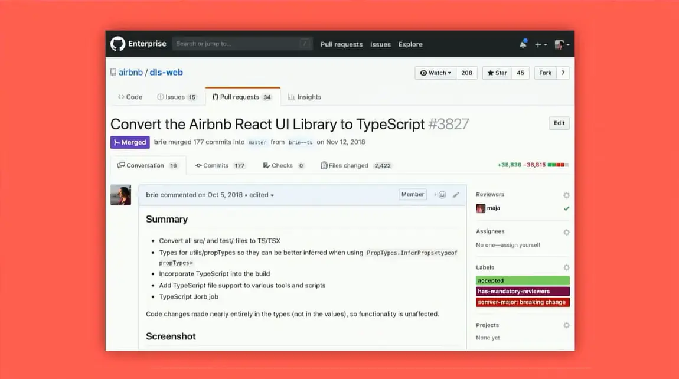This screenshot has height=379, width=679.
Task: Click the 45 stargazers count
Action: pyautogui.click(x=521, y=73)
